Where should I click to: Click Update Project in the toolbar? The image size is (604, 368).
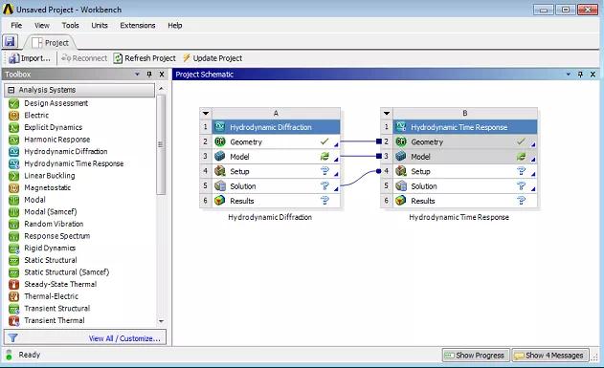[x=213, y=58]
